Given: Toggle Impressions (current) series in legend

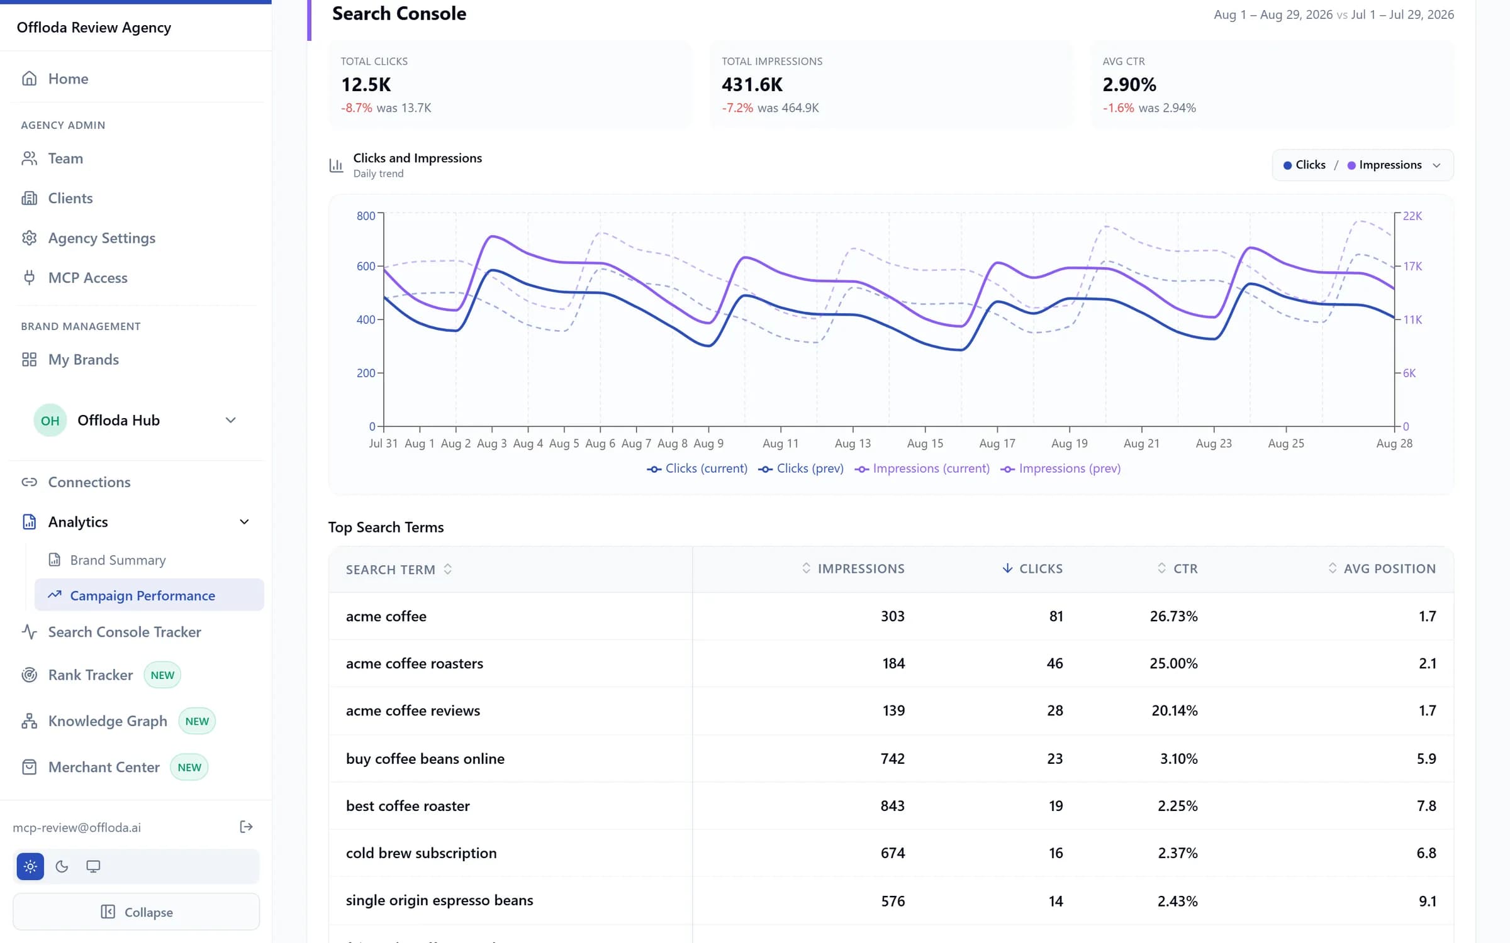Looking at the screenshot, I should tap(922, 468).
